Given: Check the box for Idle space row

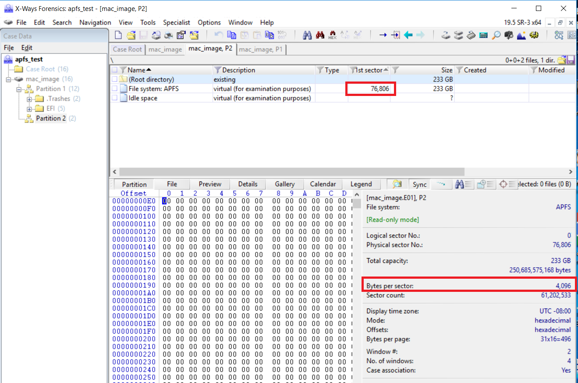Looking at the screenshot, I should pyautogui.click(x=114, y=98).
